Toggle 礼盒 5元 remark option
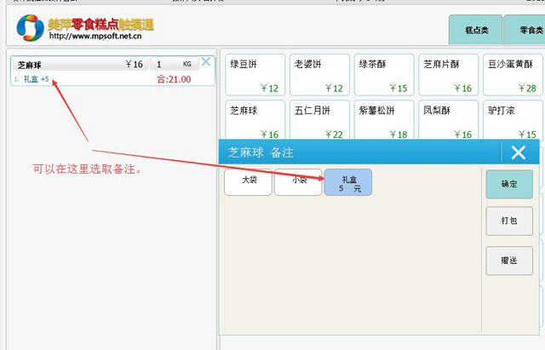Viewport: 545px width, 350px height. pyautogui.click(x=347, y=182)
